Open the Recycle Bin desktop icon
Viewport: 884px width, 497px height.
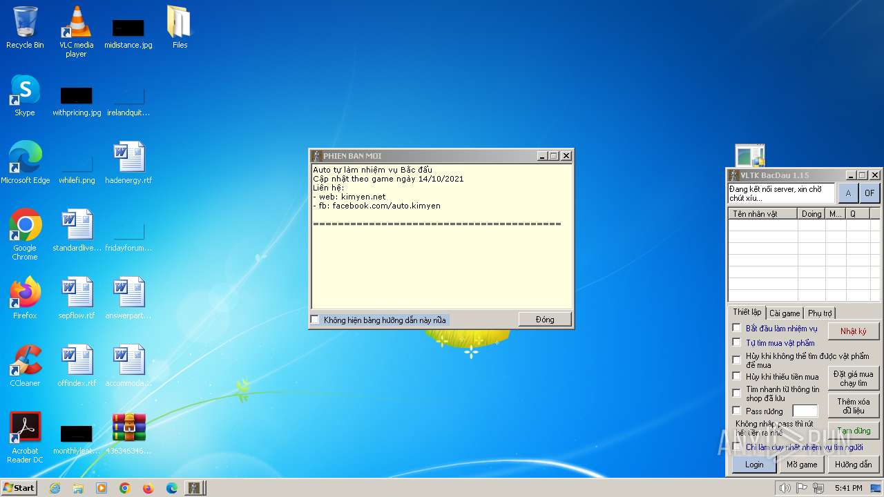25,28
